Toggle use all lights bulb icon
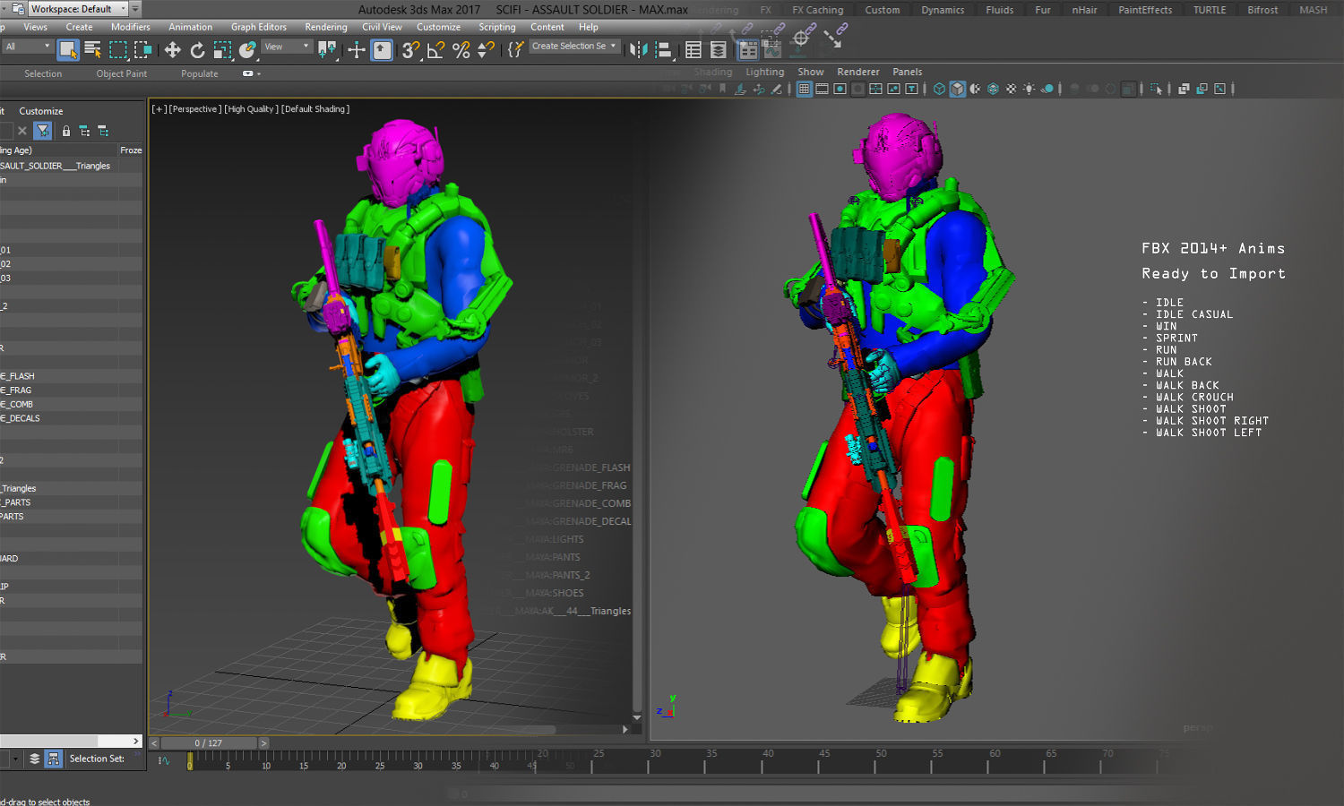Screen dimensions: 1344x806 pyautogui.click(x=1029, y=89)
